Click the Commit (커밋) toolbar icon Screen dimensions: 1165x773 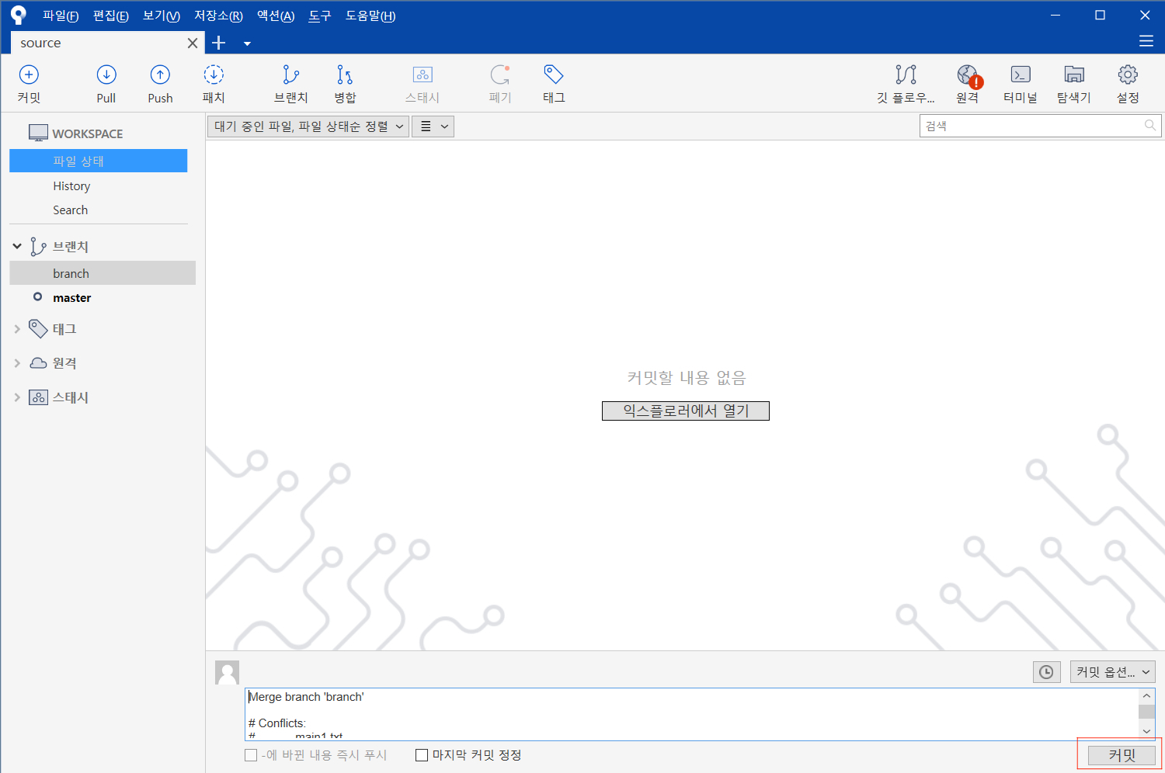[29, 75]
